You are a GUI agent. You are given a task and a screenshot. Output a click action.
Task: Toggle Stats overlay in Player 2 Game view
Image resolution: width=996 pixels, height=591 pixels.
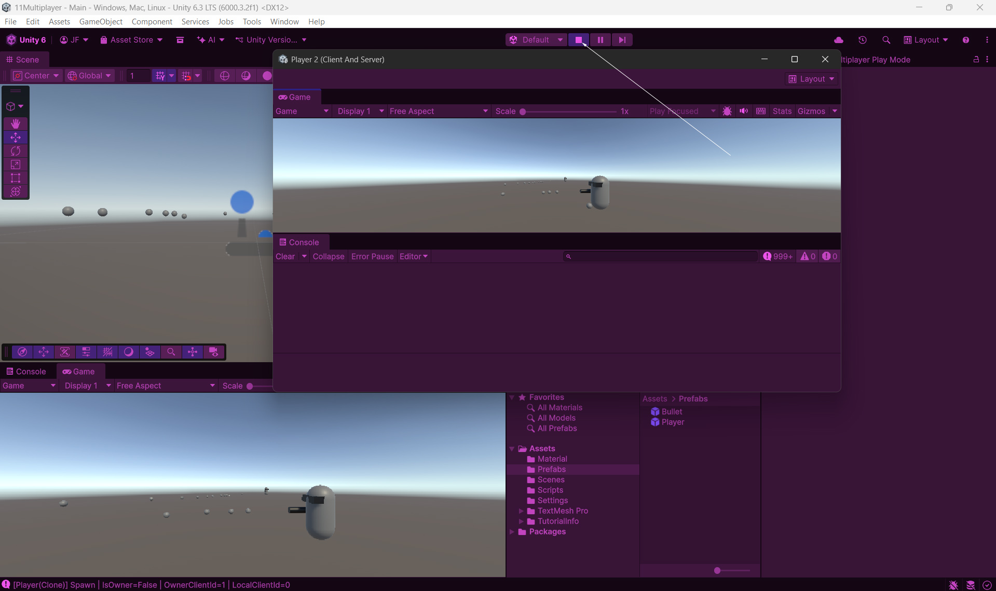point(782,111)
